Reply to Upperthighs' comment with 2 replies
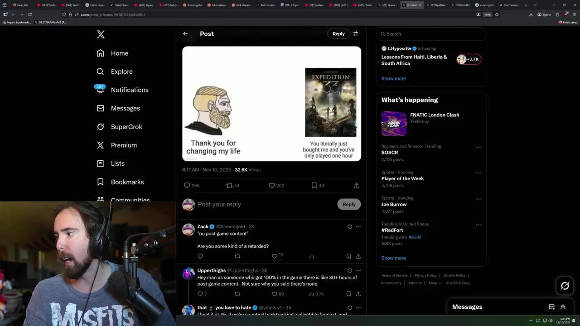This screenshot has height=326, width=580. pyautogui.click(x=202, y=294)
